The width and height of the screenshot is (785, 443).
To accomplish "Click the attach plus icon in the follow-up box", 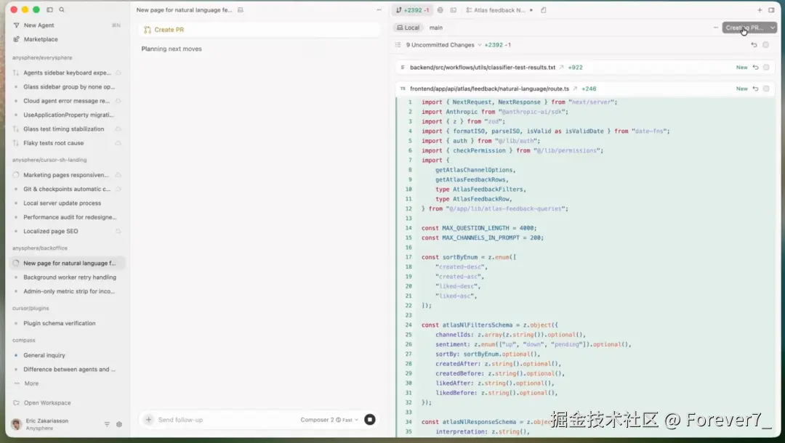I will point(149,420).
